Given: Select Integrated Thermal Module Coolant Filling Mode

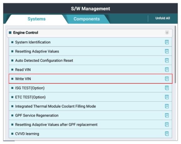Looking at the screenshot, I should pos(90,106).
